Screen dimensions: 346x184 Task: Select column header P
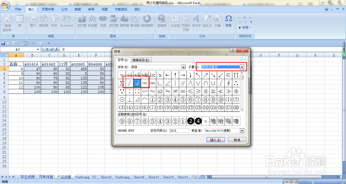point(279,55)
